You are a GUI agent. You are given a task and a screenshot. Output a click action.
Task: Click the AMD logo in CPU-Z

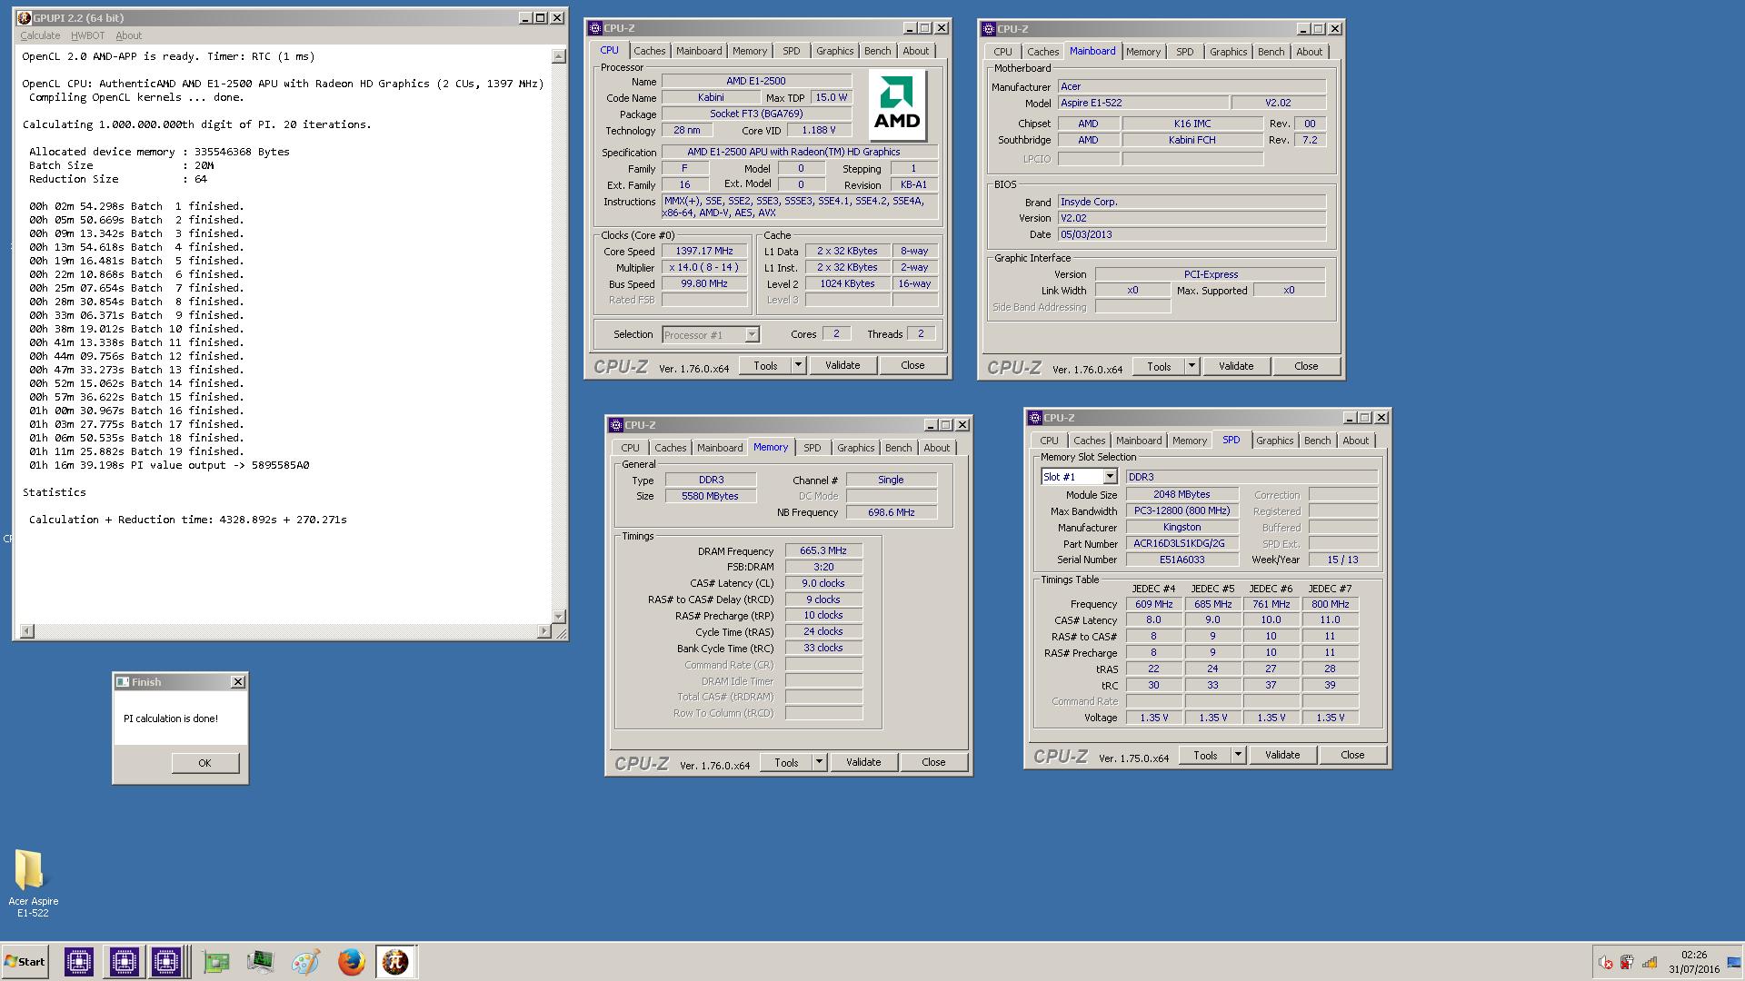(x=897, y=105)
